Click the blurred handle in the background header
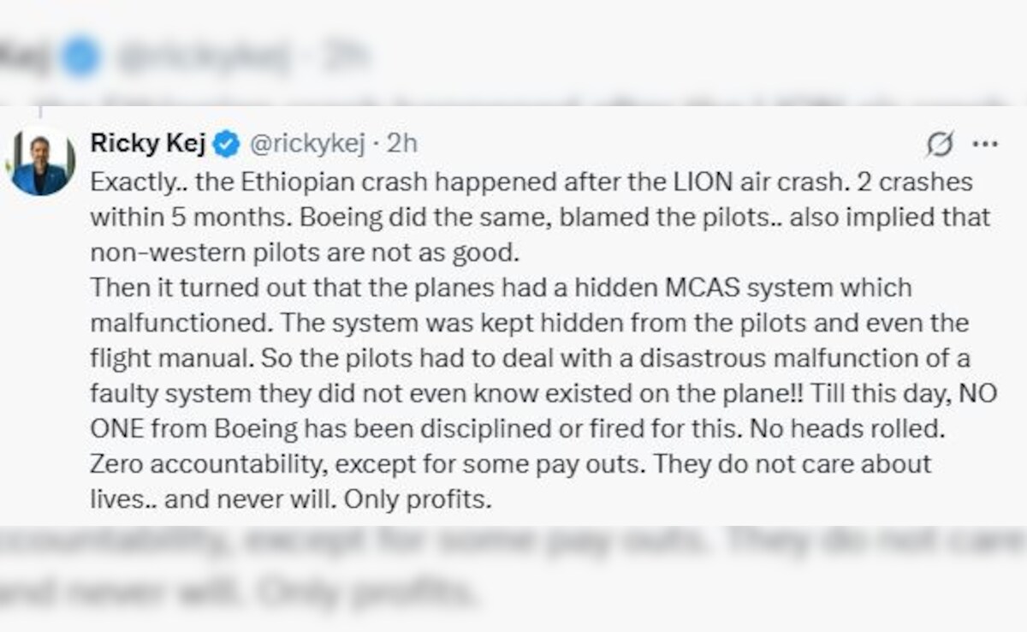 point(204,57)
